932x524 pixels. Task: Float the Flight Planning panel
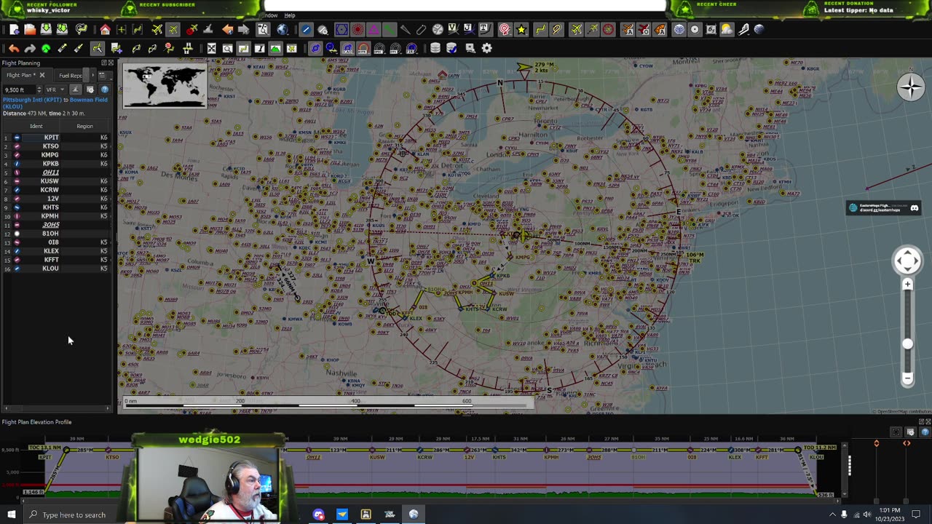(x=104, y=63)
